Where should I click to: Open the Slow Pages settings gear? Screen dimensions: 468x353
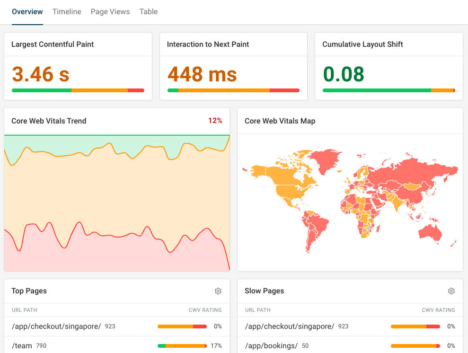pos(451,291)
